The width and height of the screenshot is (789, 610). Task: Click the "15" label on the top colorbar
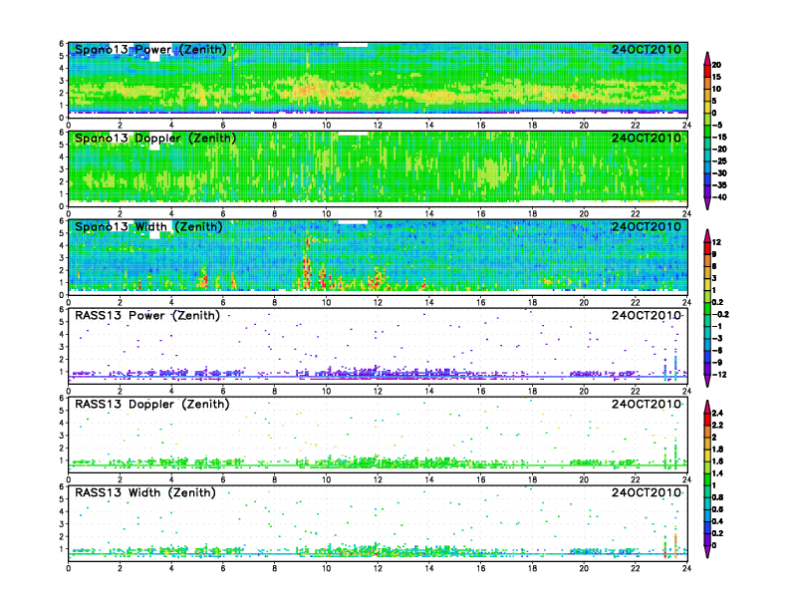point(716,77)
